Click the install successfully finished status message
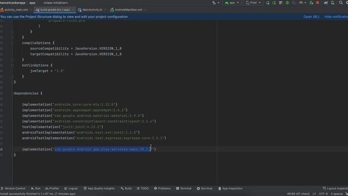 (38, 194)
